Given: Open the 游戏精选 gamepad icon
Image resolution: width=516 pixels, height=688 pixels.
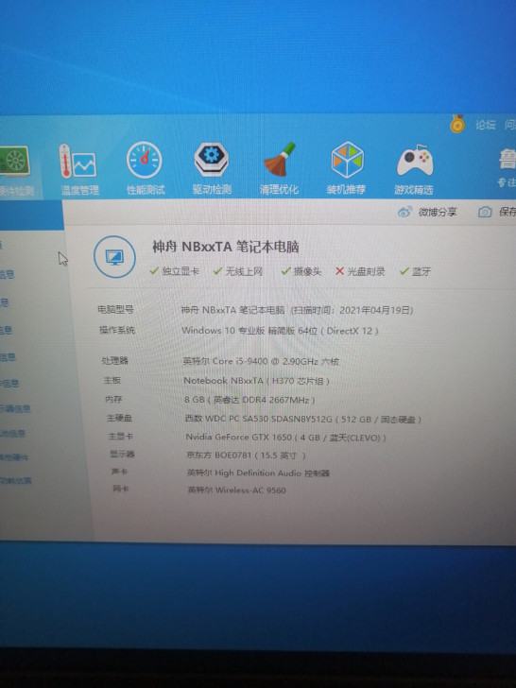Looking at the screenshot, I should [x=415, y=160].
